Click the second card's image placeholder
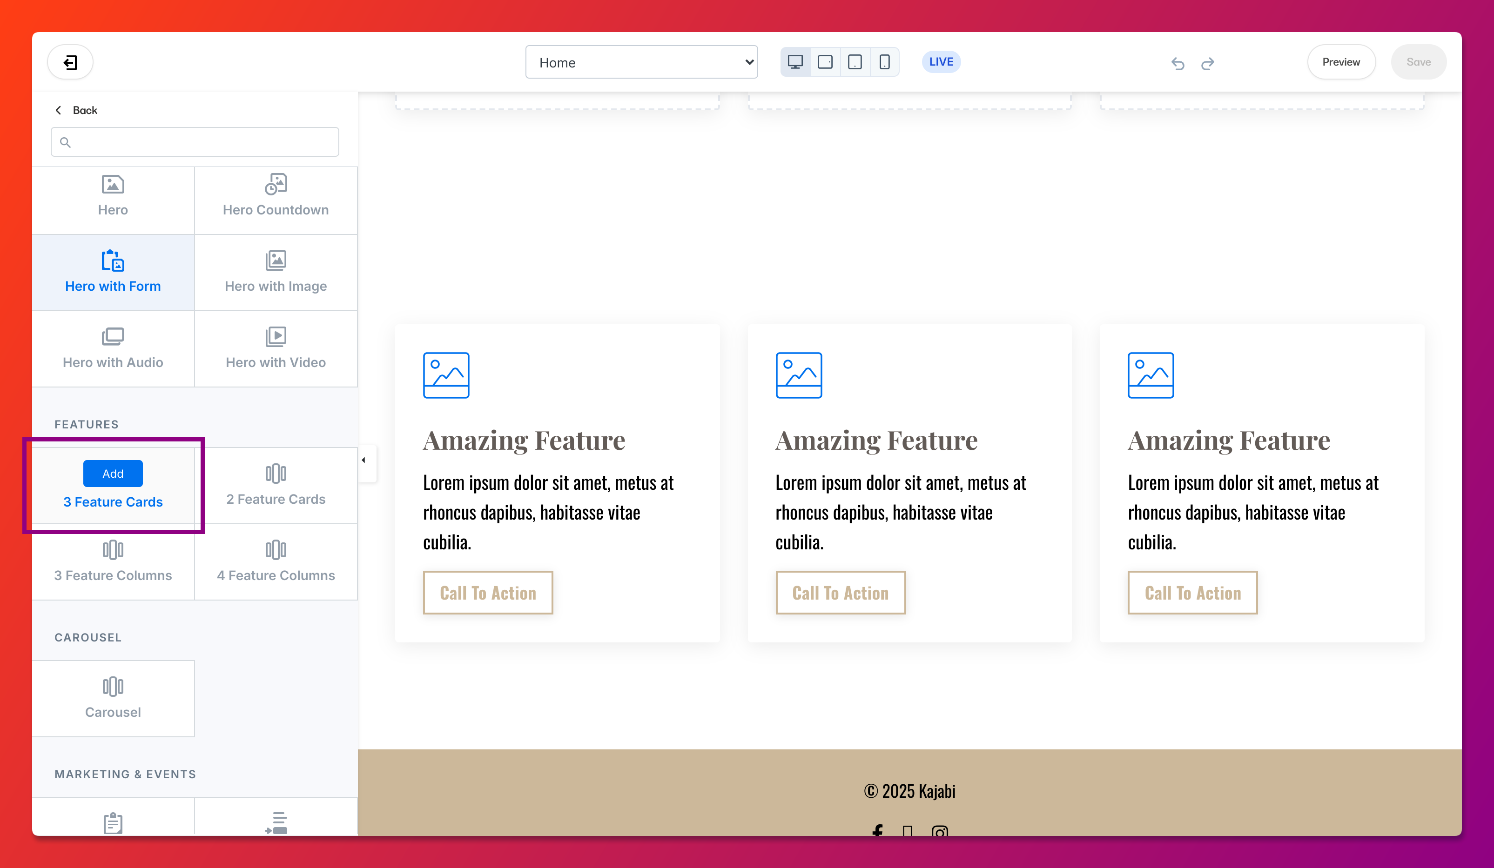1494x868 pixels. coord(799,375)
